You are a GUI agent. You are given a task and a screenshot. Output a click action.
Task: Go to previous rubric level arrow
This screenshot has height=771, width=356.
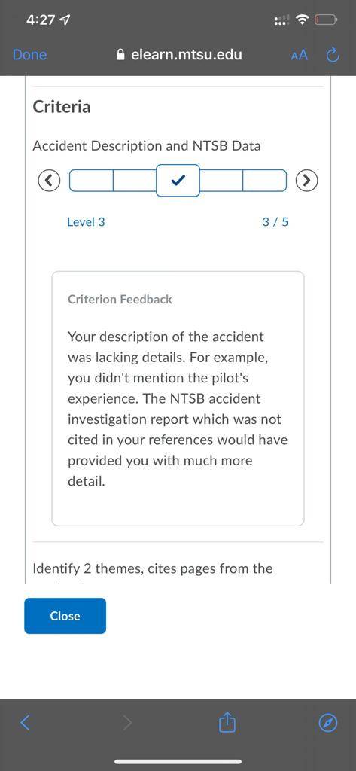(x=49, y=181)
